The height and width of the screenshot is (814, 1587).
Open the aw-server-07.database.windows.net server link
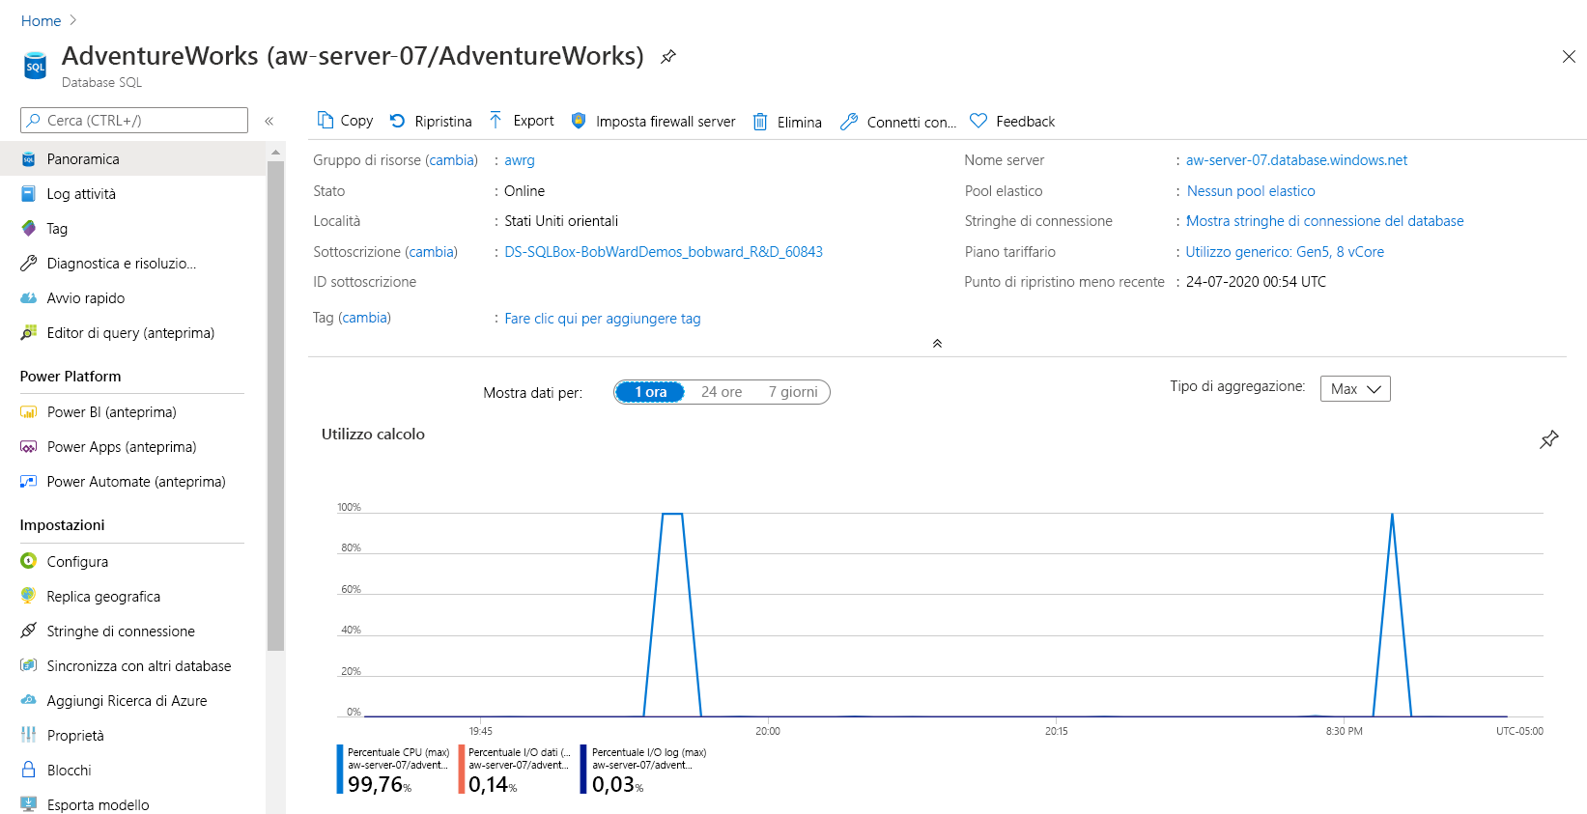coord(1296,160)
